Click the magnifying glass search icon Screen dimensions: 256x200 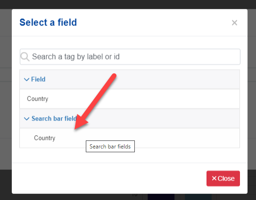pos(25,57)
